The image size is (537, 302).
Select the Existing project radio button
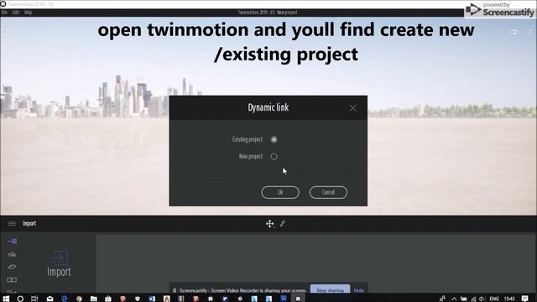(274, 139)
